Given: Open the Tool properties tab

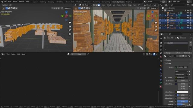Looking at the screenshot, I should (x=161, y=38).
